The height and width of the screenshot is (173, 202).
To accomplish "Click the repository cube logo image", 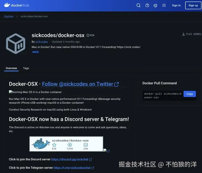I will point(16,43).
